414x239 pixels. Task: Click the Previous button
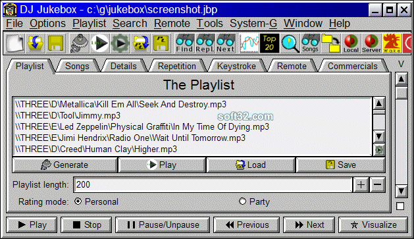247,225
